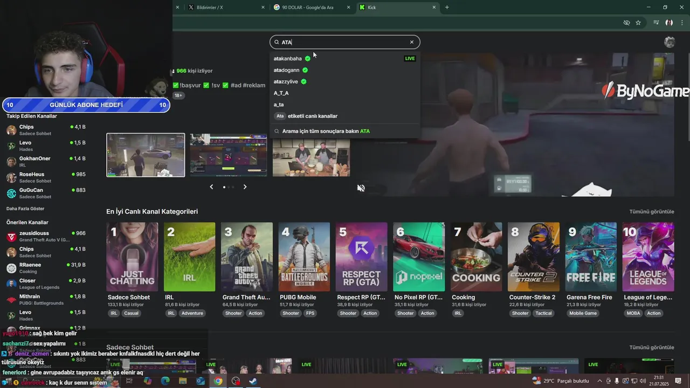Close the Kick browser tab

pos(434,8)
